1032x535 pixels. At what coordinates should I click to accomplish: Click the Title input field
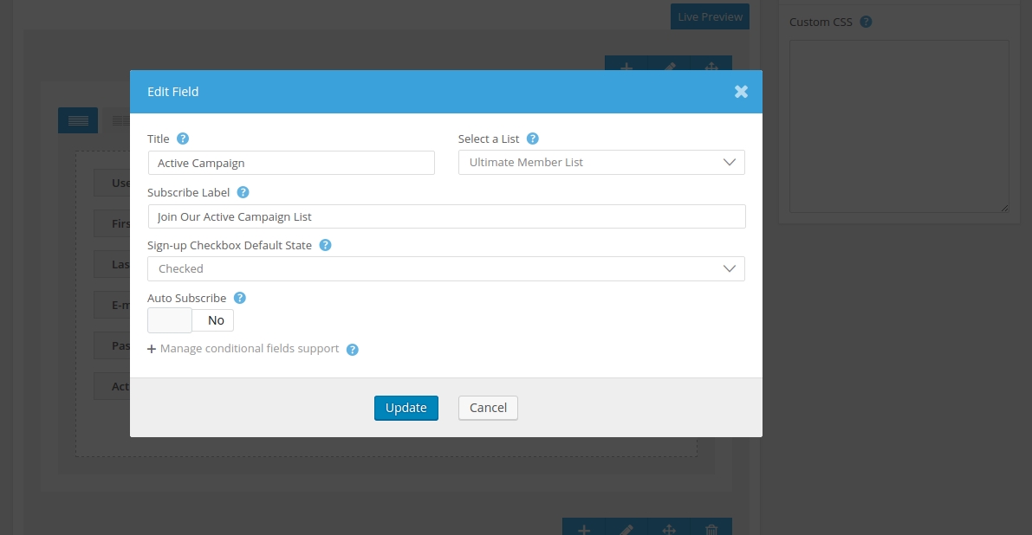[291, 163]
